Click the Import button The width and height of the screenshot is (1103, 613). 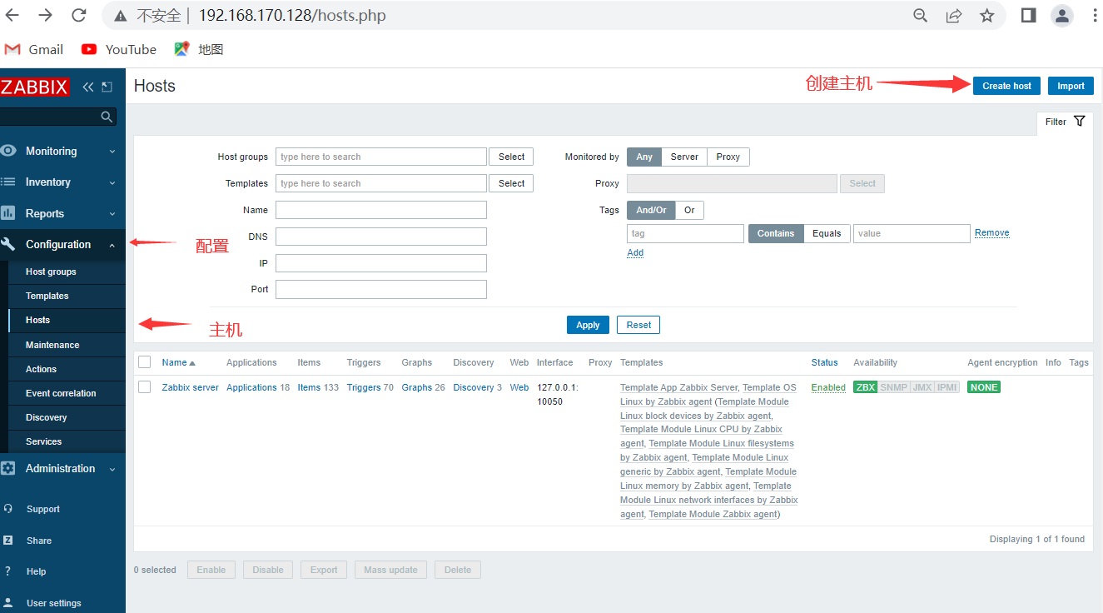[1071, 86]
